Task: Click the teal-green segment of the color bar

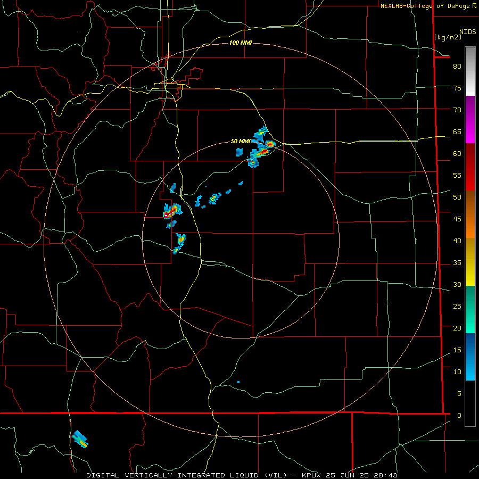Action: [470, 309]
